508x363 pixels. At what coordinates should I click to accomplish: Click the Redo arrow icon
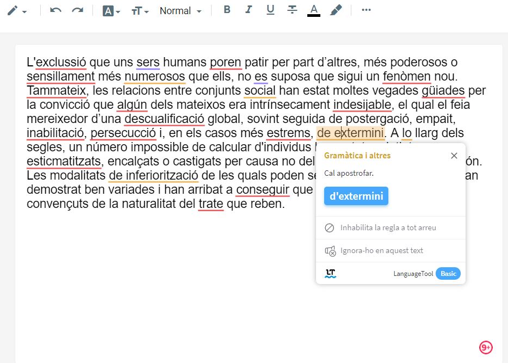[78, 10]
